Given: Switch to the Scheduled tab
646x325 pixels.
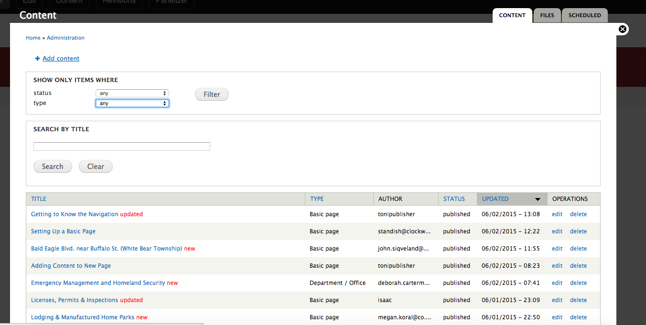Looking at the screenshot, I should [x=585, y=15].
